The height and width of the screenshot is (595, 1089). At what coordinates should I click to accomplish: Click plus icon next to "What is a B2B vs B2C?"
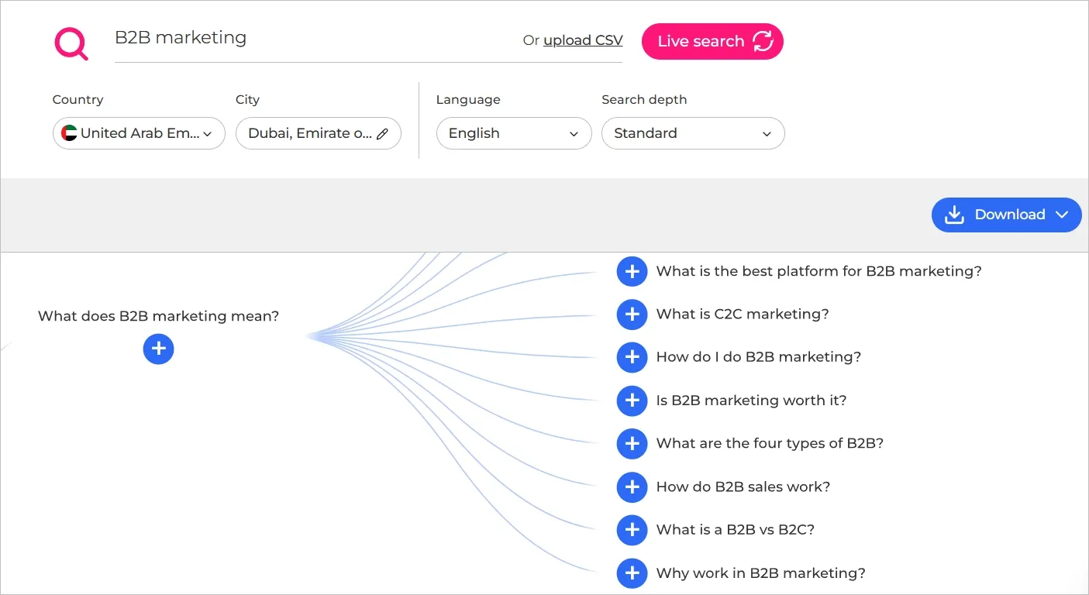[632, 530]
